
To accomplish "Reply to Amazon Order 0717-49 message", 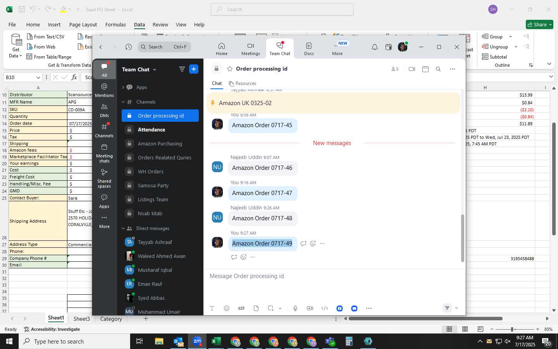I will click(303, 244).
